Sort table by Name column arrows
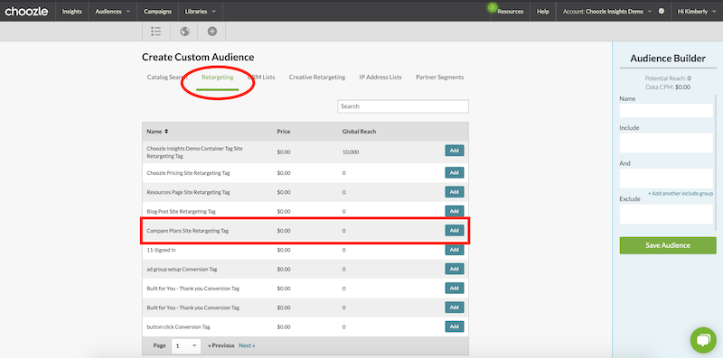 166,131
